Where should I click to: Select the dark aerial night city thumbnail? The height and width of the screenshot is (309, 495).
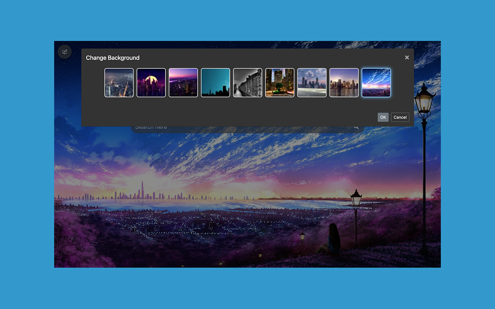pyautogui.click(x=119, y=82)
